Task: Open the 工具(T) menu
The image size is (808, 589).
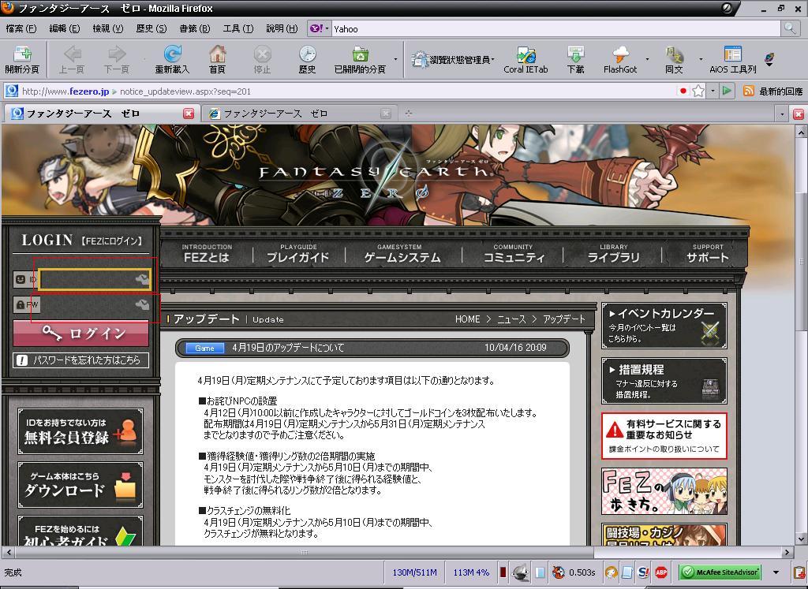Action: pos(238,28)
